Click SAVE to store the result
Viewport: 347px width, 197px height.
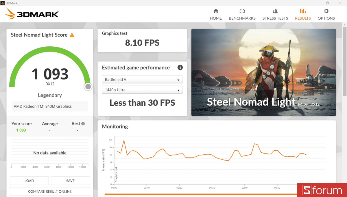pyautogui.click(x=70, y=180)
